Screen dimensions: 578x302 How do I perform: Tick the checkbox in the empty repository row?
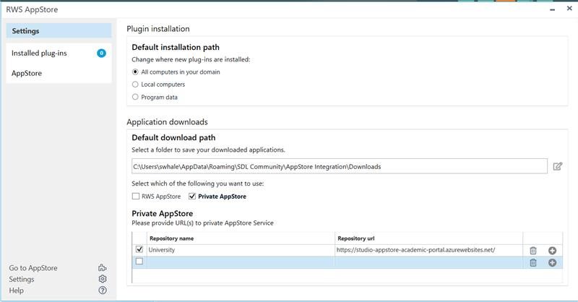(x=139, y=262)
